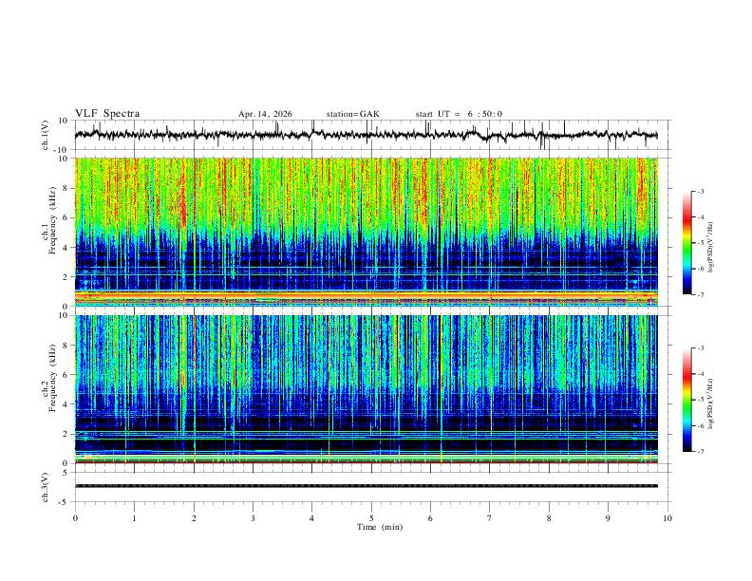752x581 pixels.
Task: Click the lower PSD color scale bar
Action: tap(687, 400)
